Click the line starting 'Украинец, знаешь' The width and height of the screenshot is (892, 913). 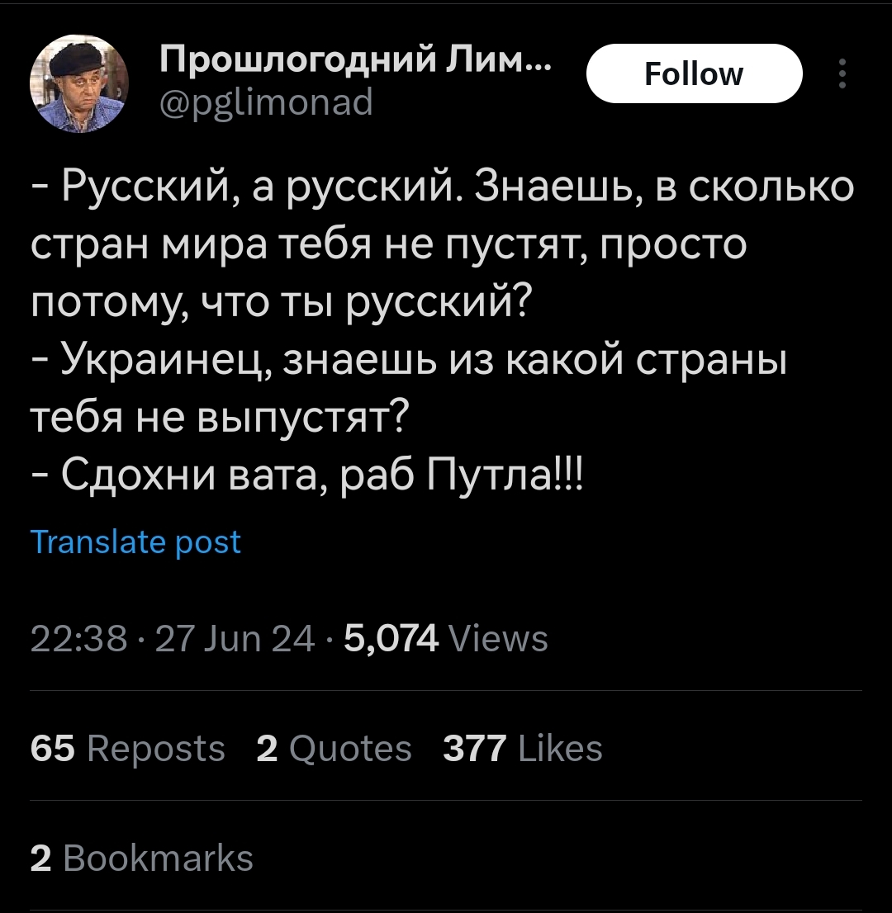[409, 361]
